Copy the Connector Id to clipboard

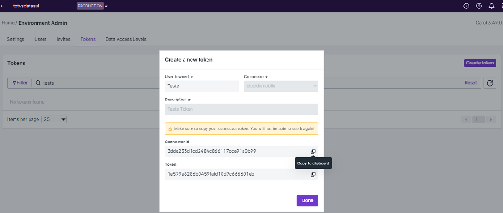coord(313,152)
